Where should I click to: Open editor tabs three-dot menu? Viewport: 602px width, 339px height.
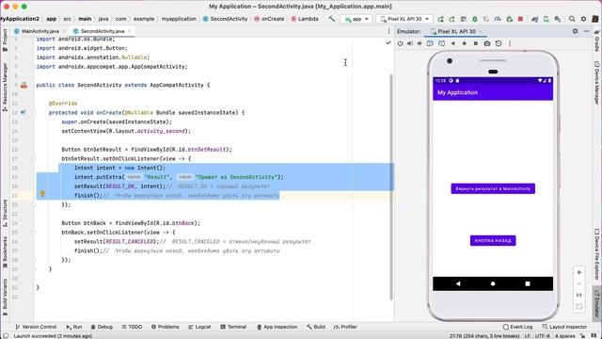tap(388, 31)
